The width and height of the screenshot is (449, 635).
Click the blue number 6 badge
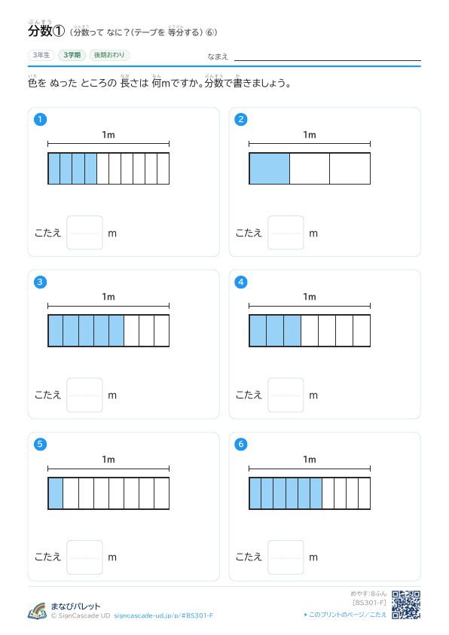tap(241, 444)
